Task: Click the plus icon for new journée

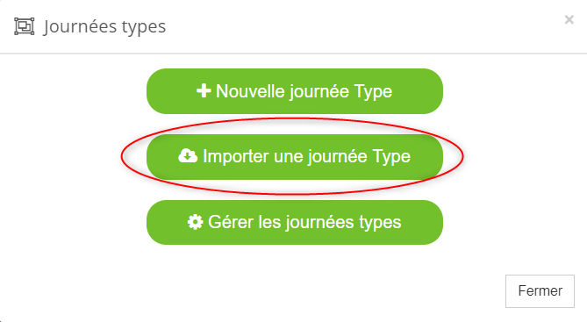Action: tap(204, 90)
